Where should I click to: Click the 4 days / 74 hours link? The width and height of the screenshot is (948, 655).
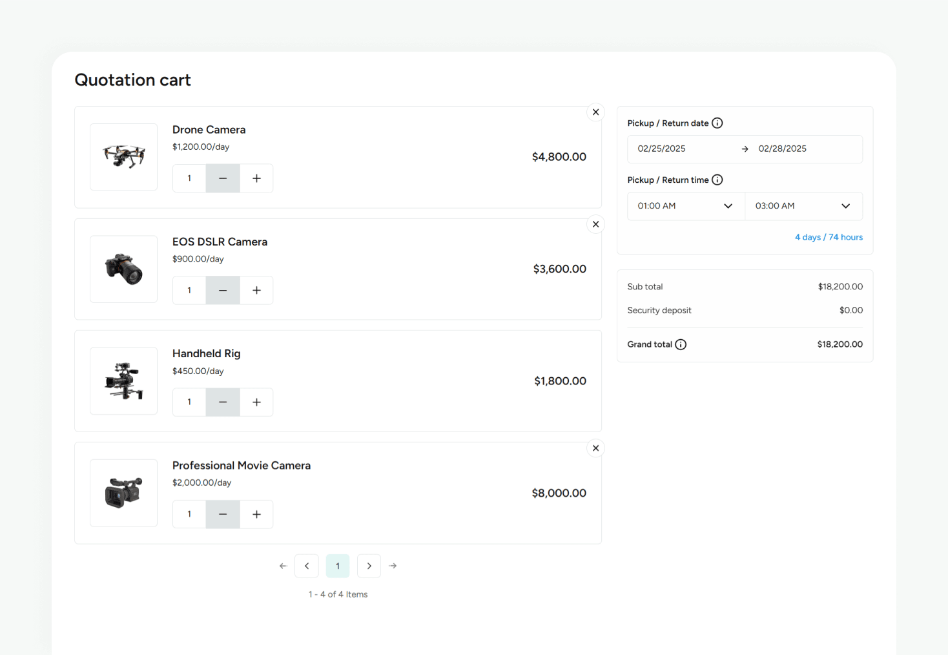[829, 237]
